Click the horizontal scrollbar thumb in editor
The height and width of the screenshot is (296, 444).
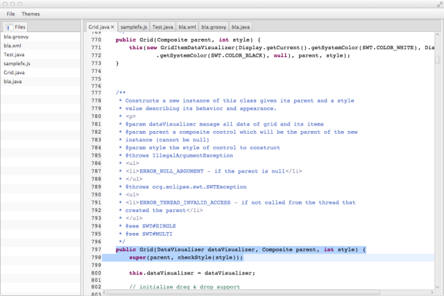tap(244, 293)
